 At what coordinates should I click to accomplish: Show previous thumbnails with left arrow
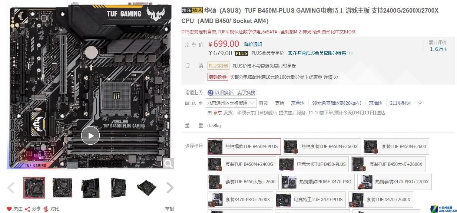(11, 188)
